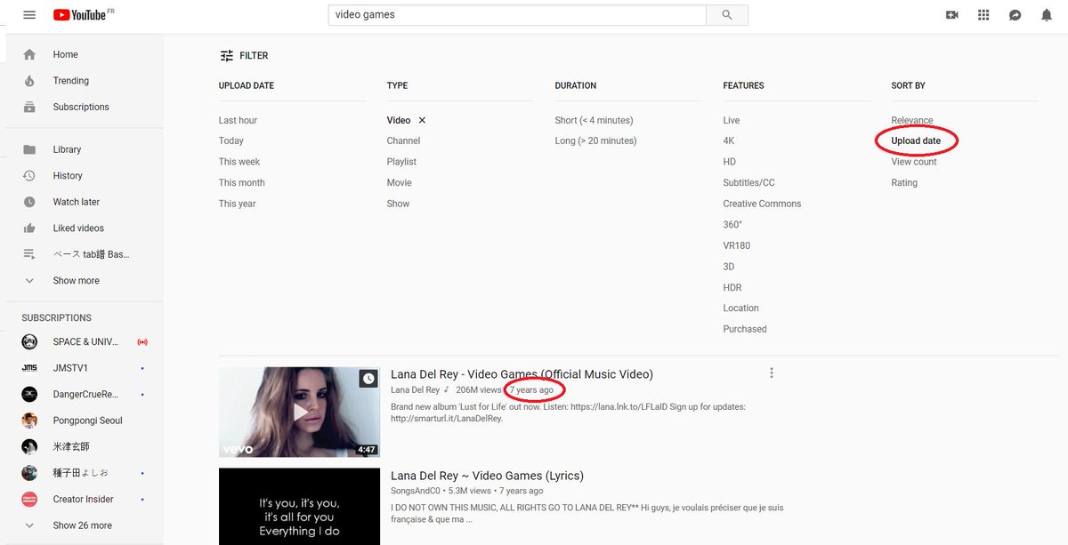Enable the Creative Commons filter
The height and width of the screenshot is (545, 1068).
[x=762, y=204]
